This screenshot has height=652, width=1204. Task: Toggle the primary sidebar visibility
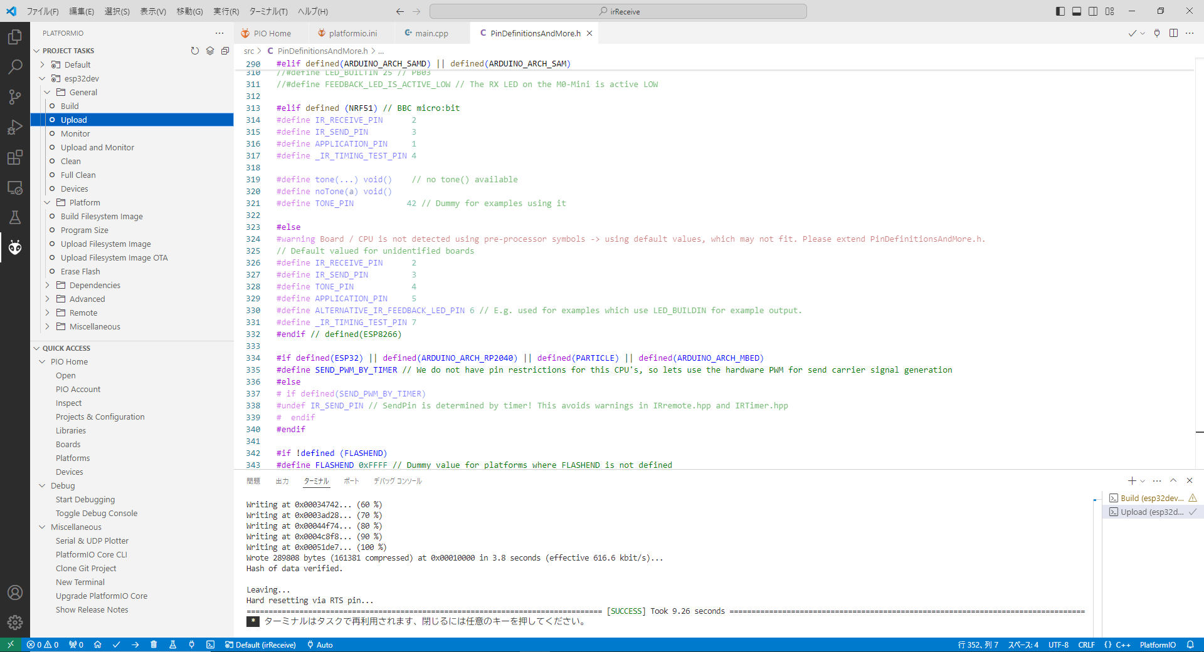[x=1060, y=11]
